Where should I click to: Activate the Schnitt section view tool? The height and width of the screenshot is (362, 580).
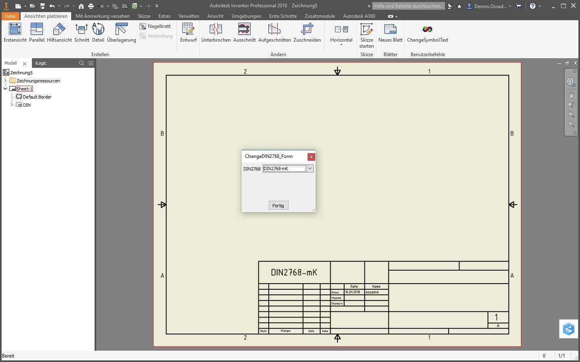pyautogui.click(x=82, y=32)
